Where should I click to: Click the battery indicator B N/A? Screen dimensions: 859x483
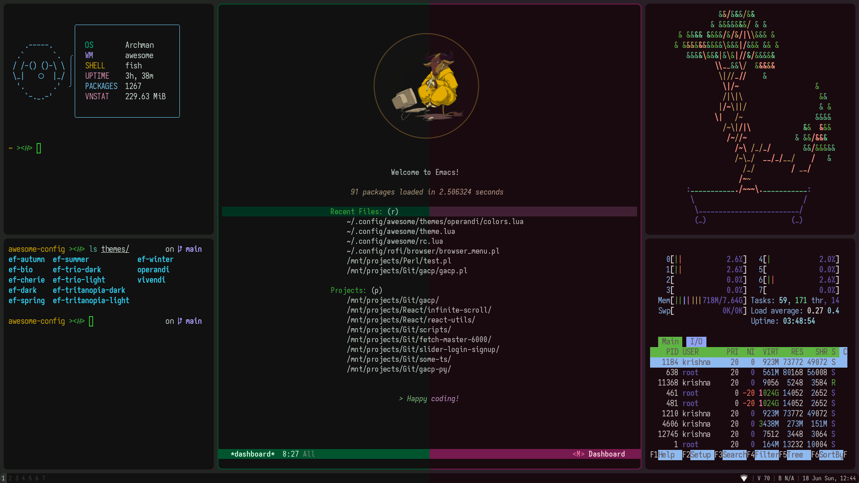coord(786,478)
